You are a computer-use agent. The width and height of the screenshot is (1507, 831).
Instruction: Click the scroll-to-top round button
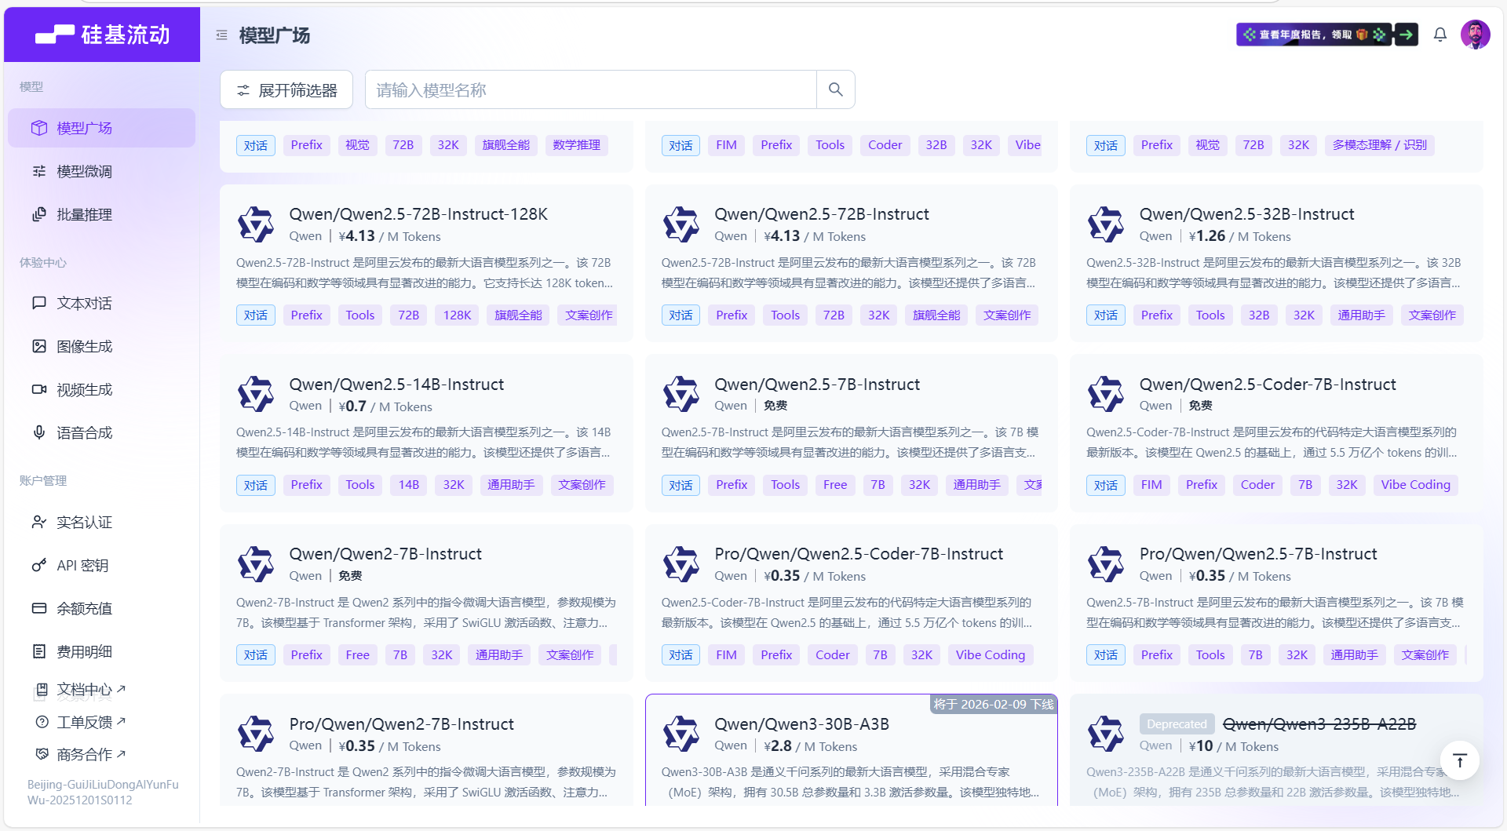[x=1459, y=760]
